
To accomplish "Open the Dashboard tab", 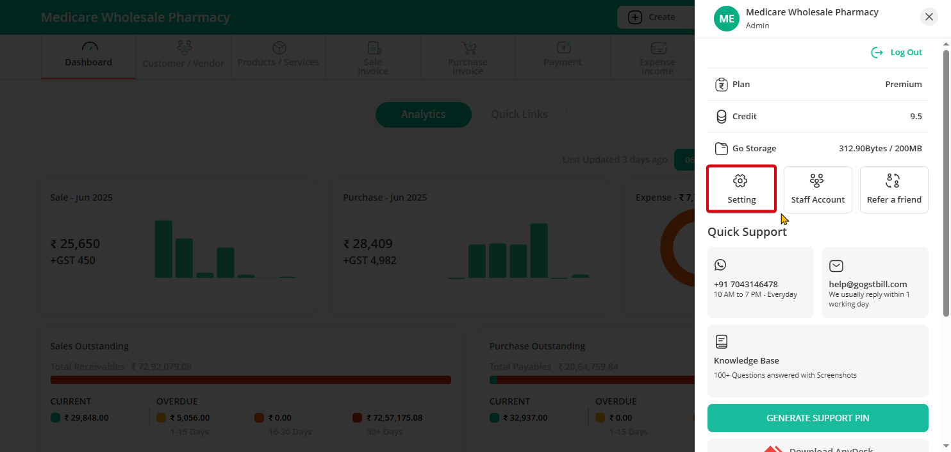I will pyautogui.click(x=88, y=56).
